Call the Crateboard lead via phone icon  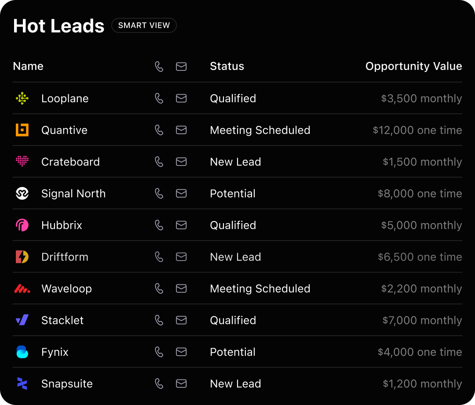click(x=159, y=162)
